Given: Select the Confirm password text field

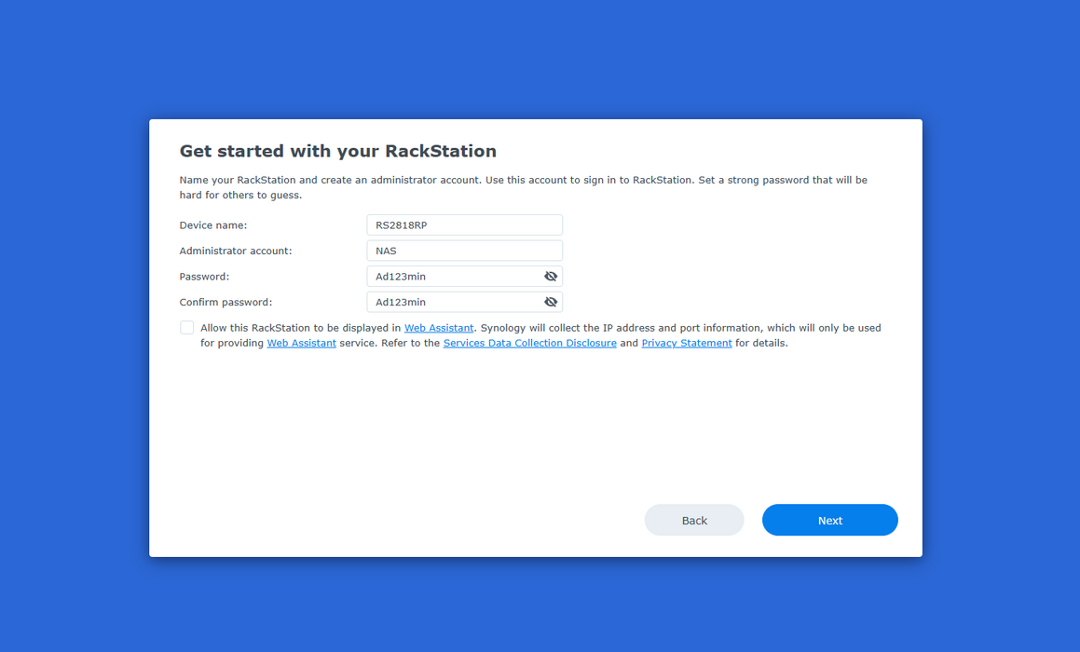Looking at the screenshot, I should pyautogui.click(x=455, y=302).
